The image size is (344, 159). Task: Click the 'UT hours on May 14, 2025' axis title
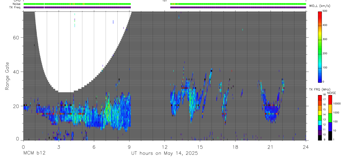(164, 153)
